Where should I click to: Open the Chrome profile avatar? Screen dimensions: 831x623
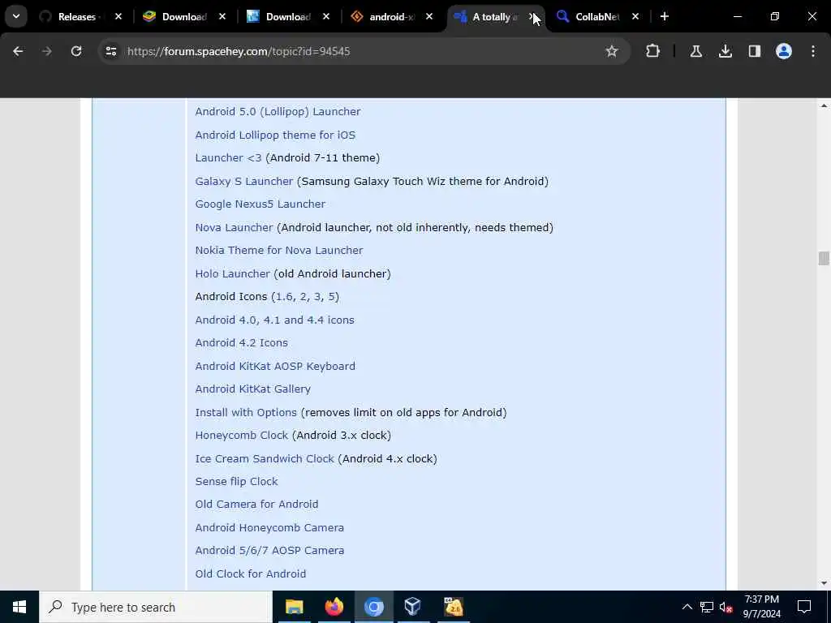tap(784, 51)
